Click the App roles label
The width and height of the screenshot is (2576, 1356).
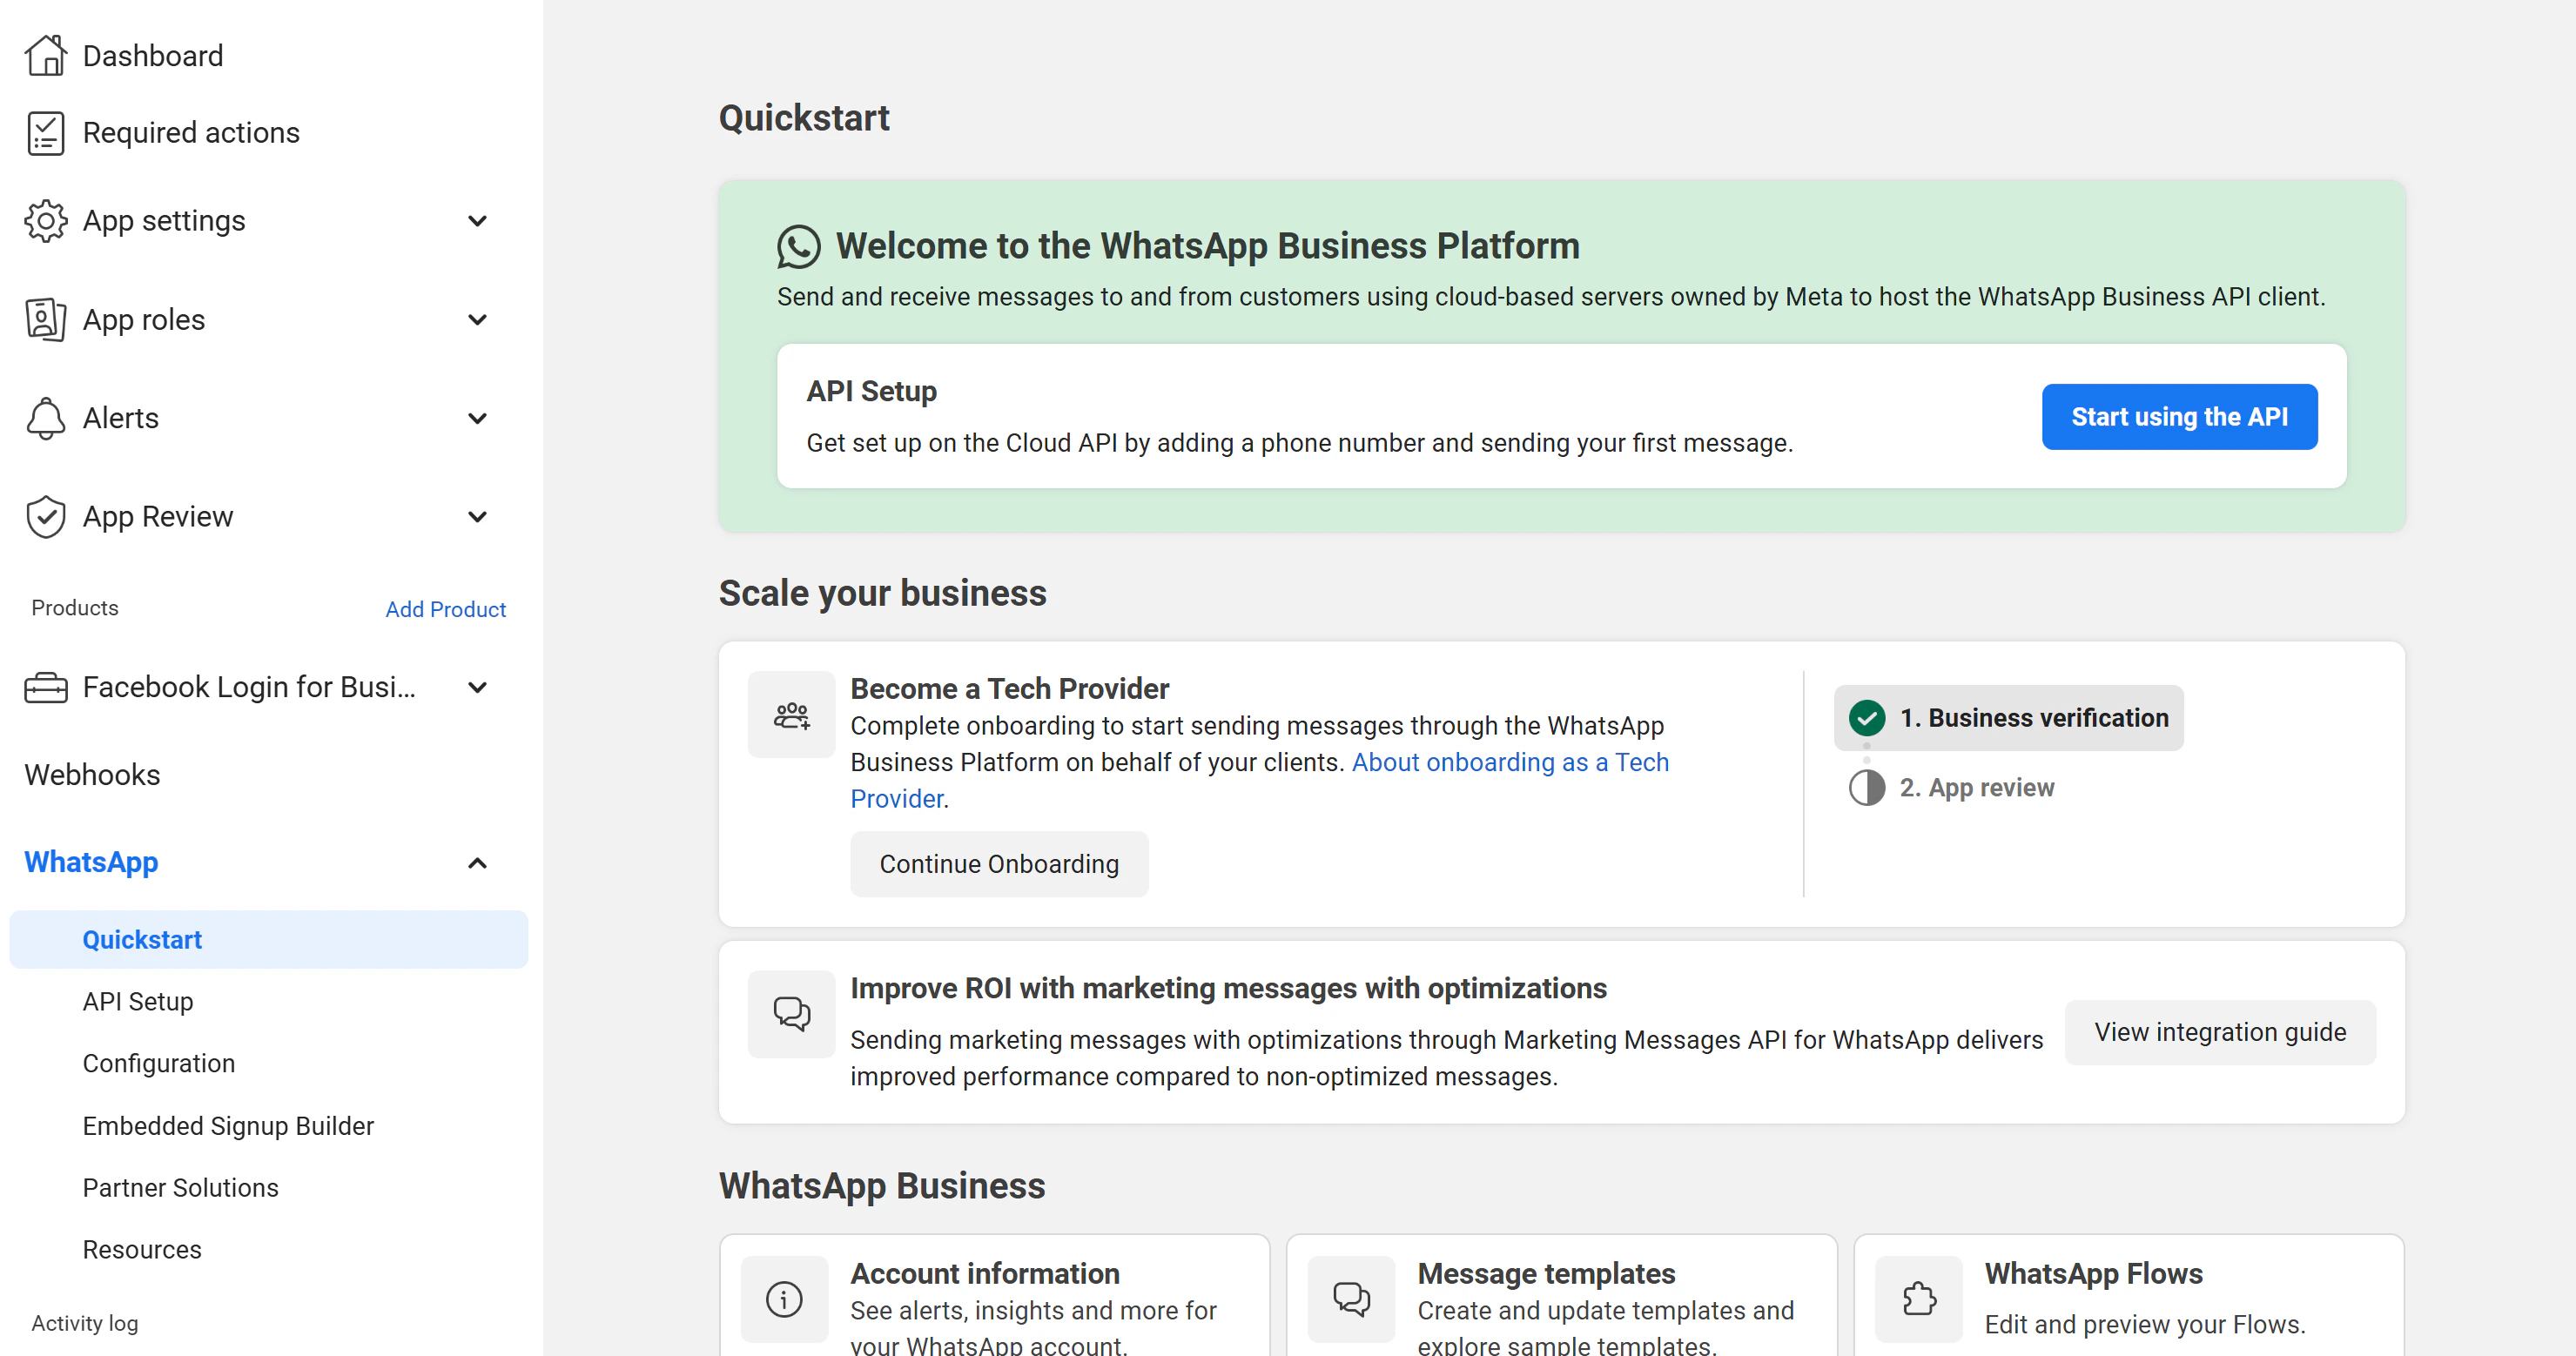click(x=144, y=320)
